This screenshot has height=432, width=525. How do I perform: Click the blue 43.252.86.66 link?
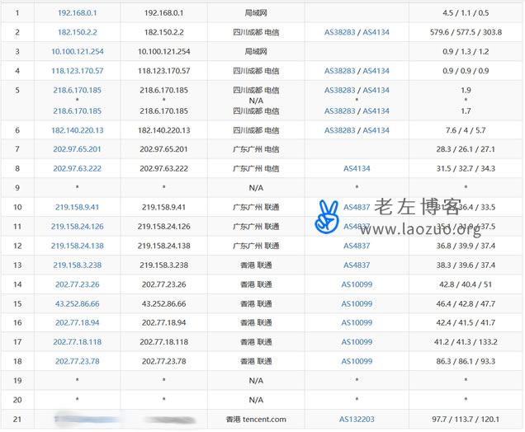click(77, 304)
